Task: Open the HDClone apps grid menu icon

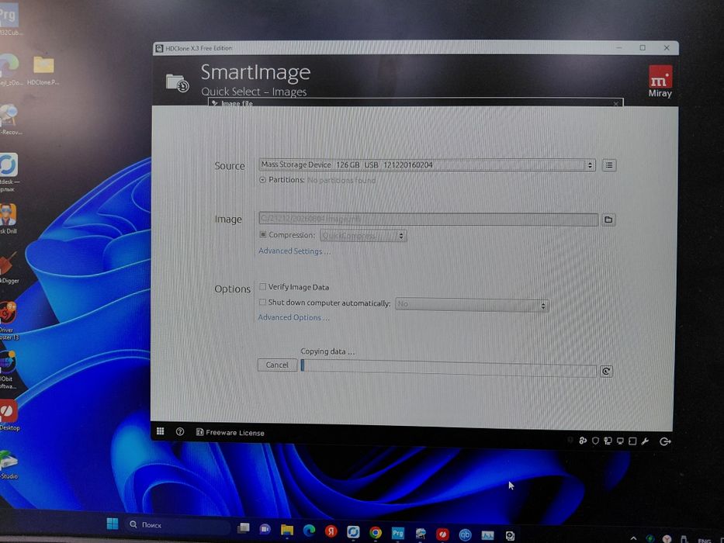Action: tap(160, 431)
